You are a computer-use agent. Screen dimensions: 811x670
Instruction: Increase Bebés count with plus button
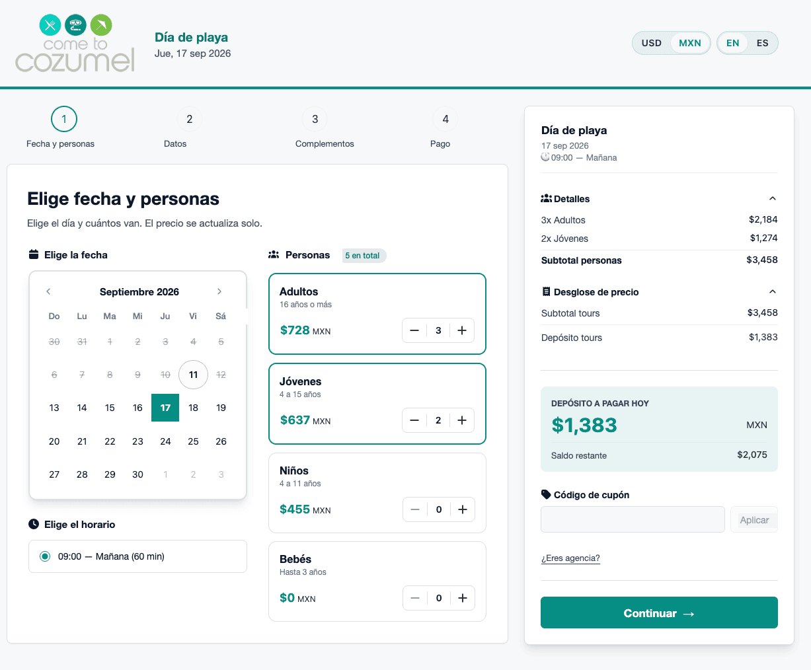[x=463, y=598]
